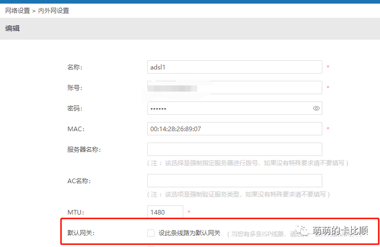Show password using the eye icon

click(316, 108)
